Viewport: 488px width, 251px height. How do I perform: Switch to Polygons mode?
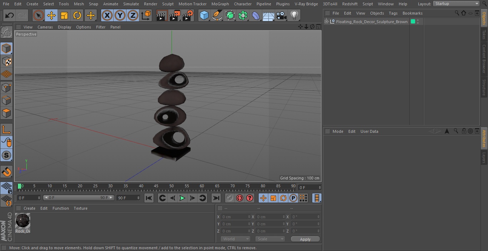6,113
